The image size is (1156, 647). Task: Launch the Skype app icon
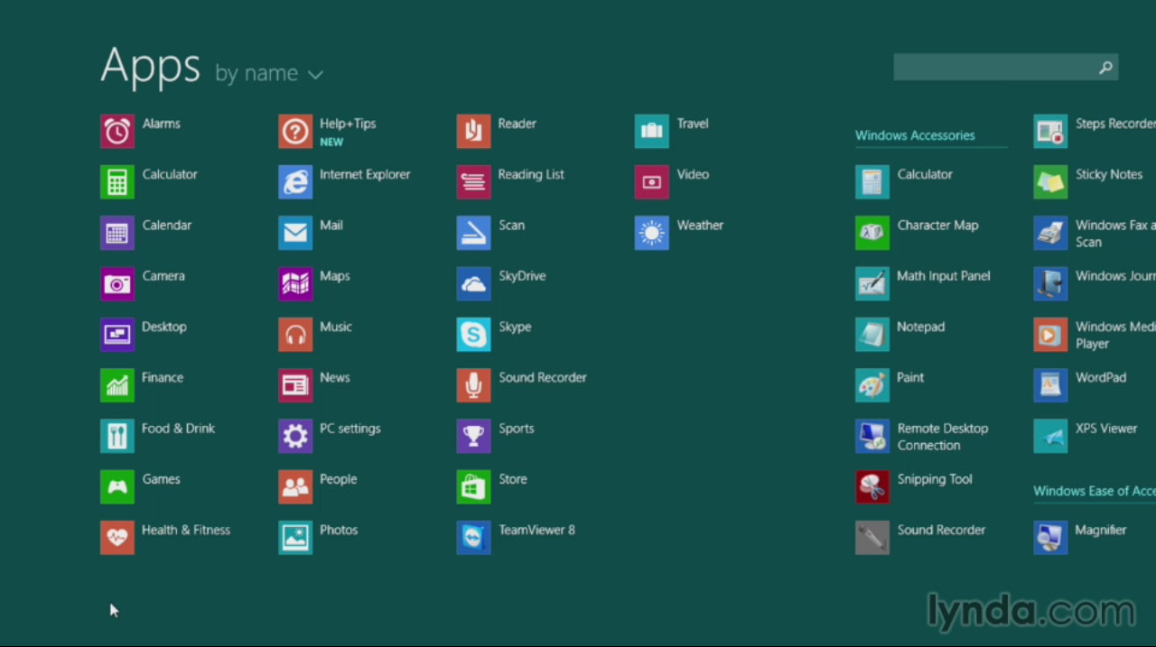click(474, 335)
